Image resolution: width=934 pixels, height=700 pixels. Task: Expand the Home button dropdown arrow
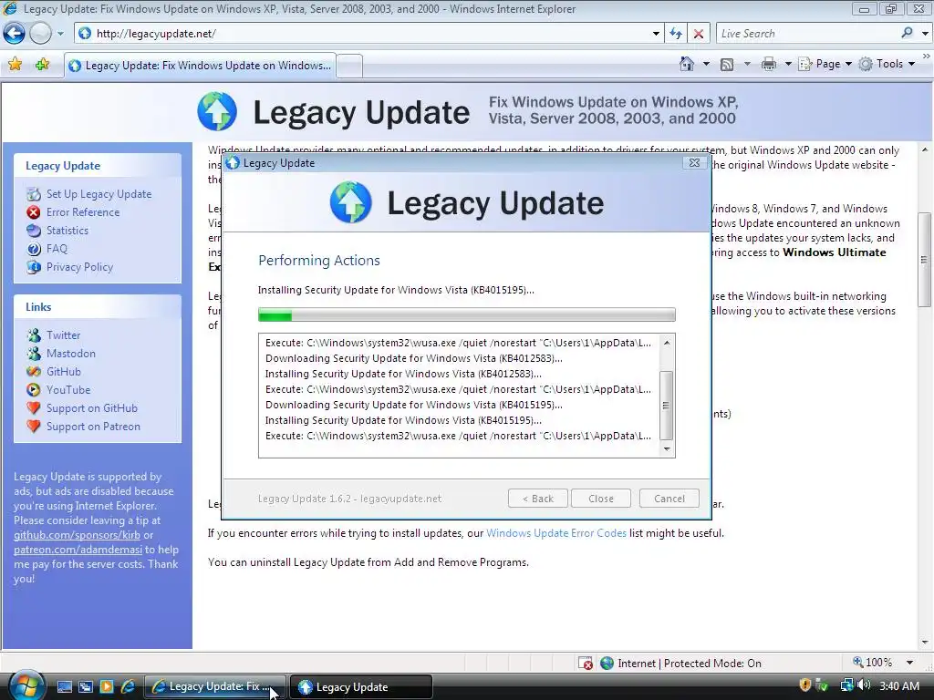[x=707, y=64]
